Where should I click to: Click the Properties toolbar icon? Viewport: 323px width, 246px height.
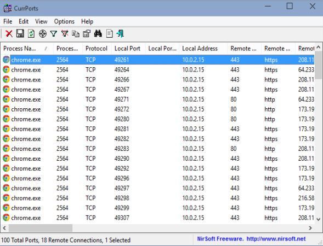tap(87, 33)
